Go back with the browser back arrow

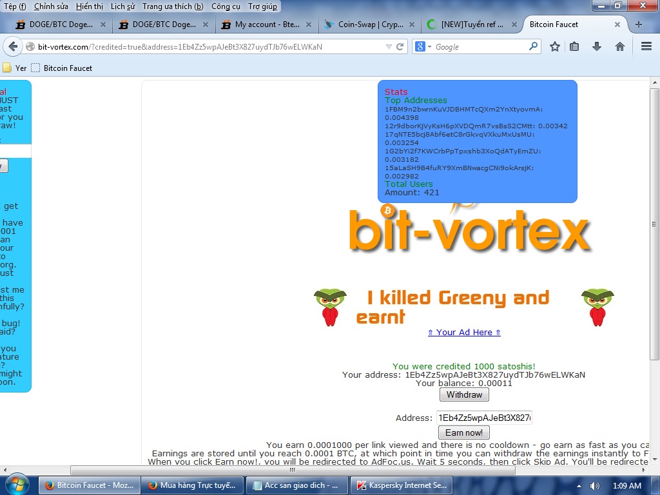pos(13,46)
